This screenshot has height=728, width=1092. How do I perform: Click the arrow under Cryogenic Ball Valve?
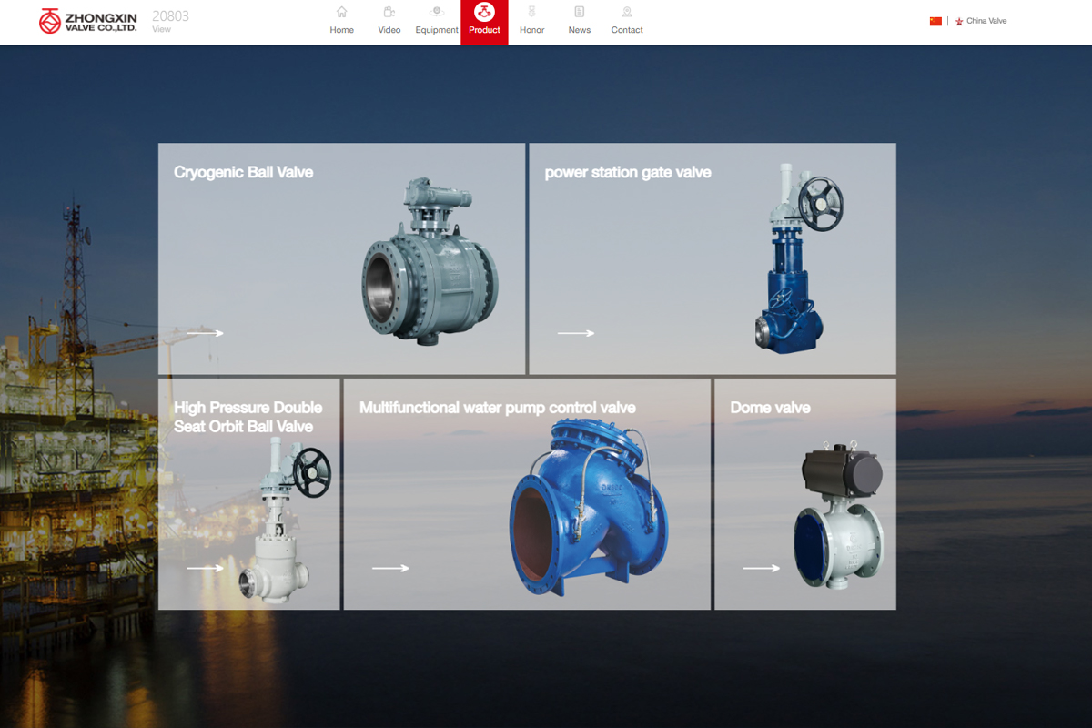pos(205,333)
